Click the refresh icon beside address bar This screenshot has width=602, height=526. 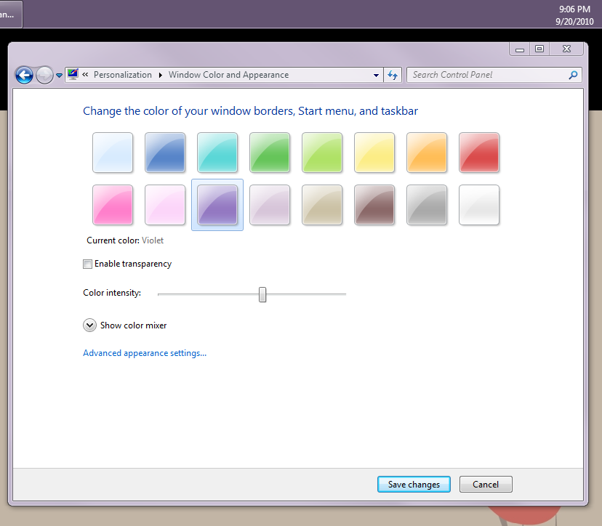393,75
